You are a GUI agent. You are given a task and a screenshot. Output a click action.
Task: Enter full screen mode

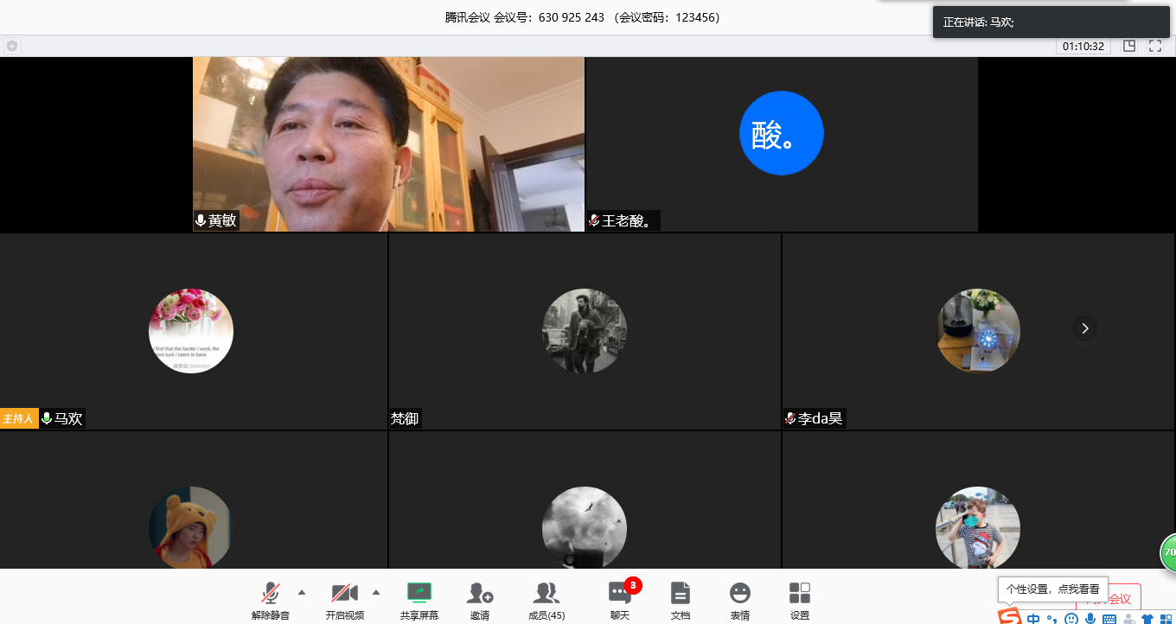1155,46
